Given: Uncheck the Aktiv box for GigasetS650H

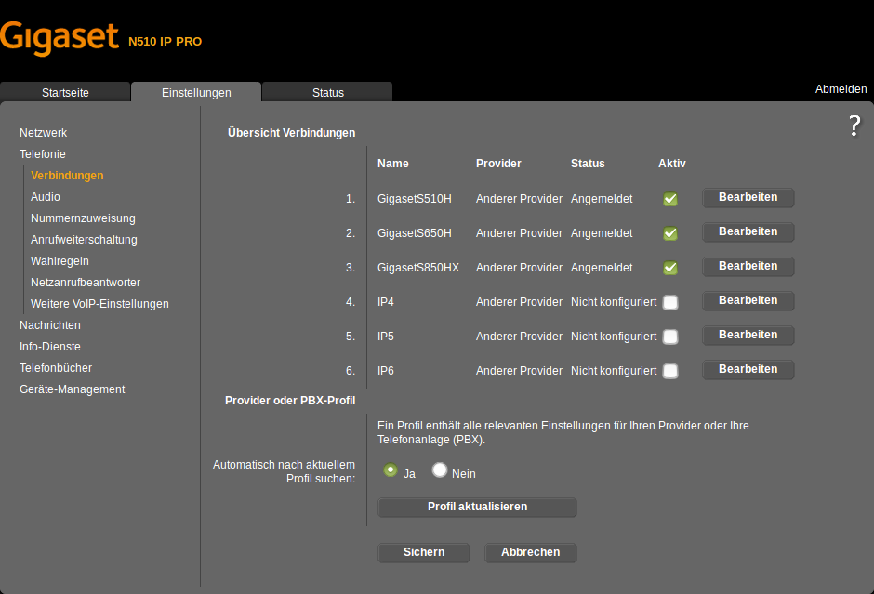Looking at the screenshot, I should pos(670,233).
